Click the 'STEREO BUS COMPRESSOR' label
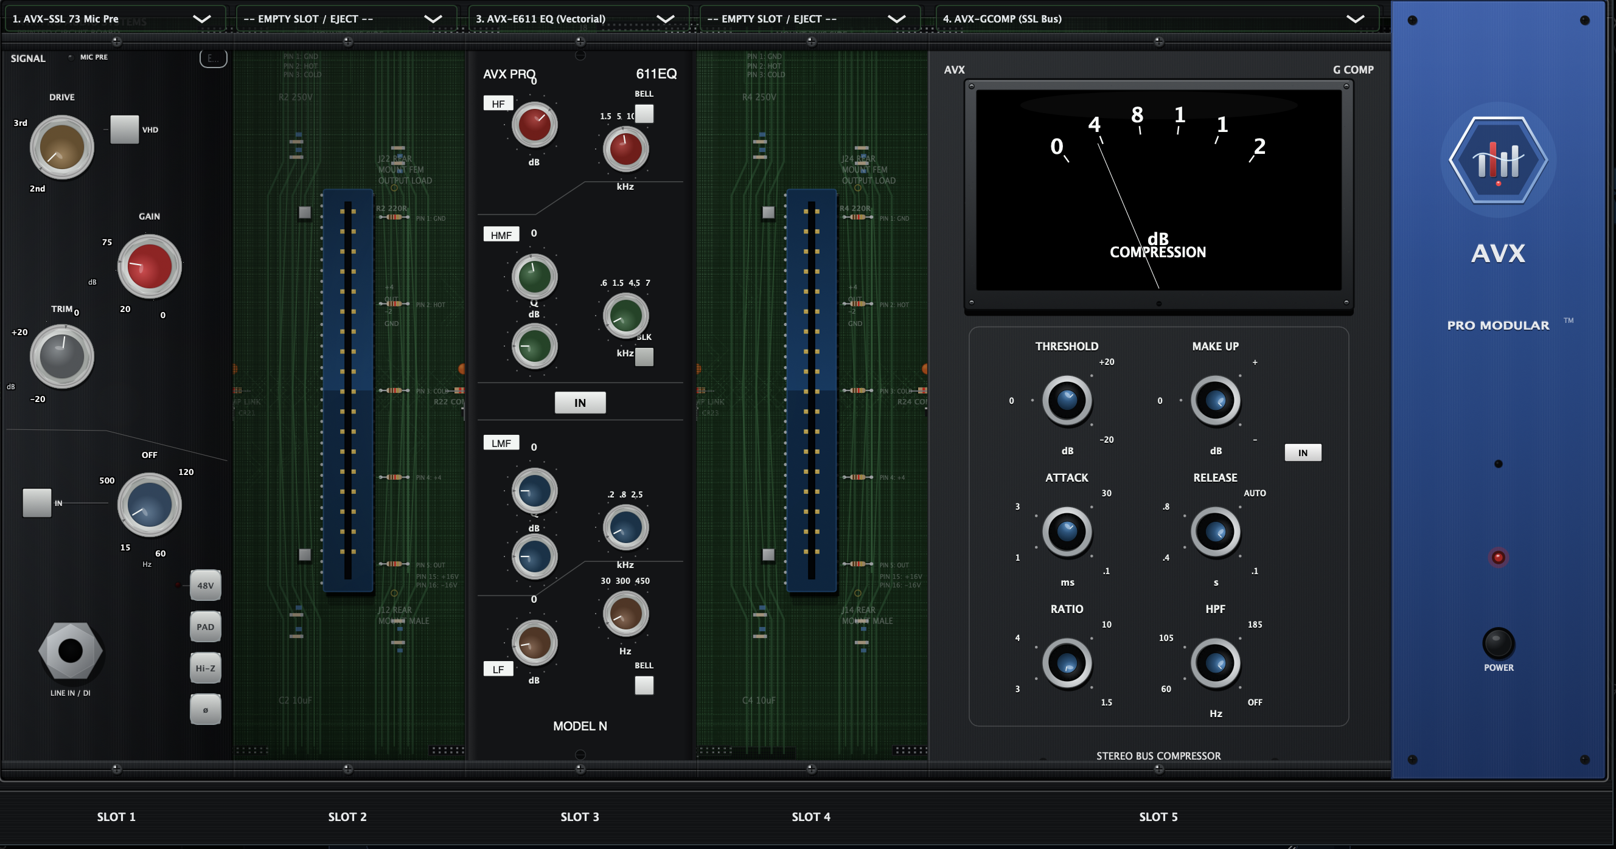Viewport: 1616px width, 849px height. [1158, 755]
